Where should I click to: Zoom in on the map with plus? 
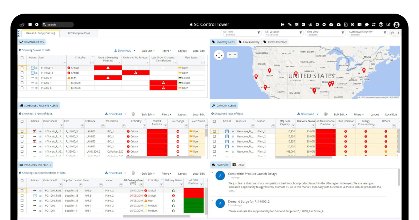click(230, 55)
